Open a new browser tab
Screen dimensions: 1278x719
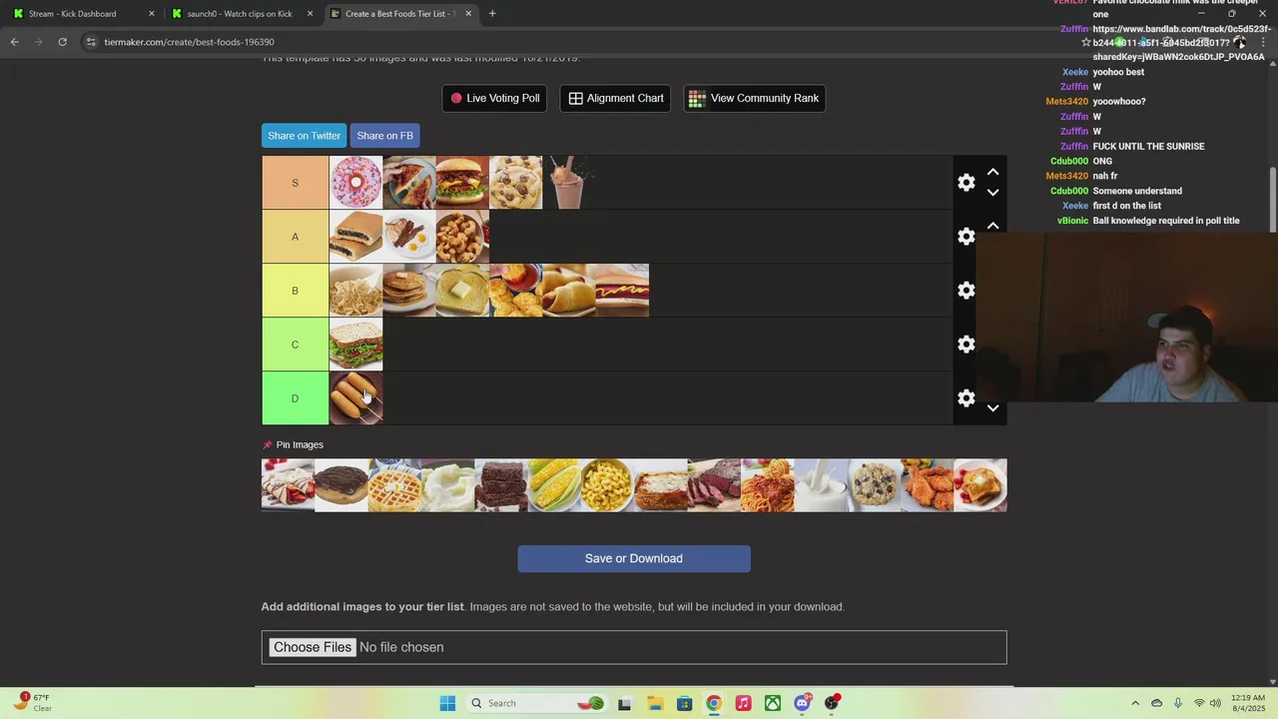coord(492,14)
